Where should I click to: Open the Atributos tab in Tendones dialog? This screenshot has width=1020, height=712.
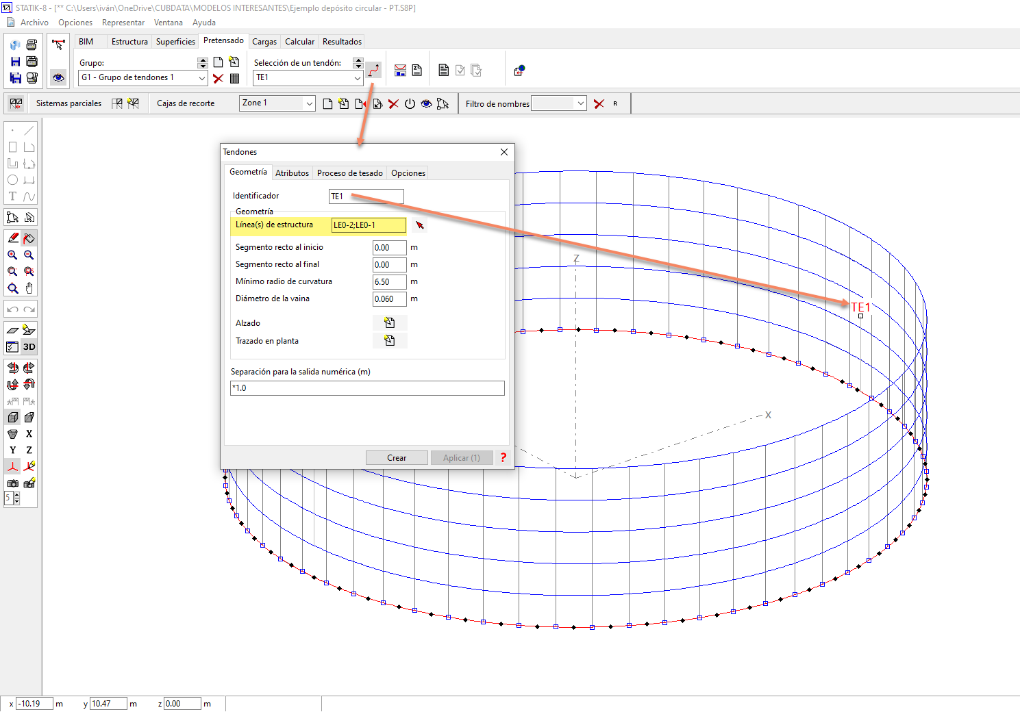pos(292,173)
